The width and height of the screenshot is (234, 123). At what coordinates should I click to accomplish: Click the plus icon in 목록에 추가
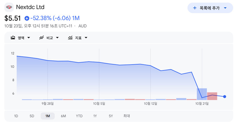pyautogui.click(x=195, y=8)
